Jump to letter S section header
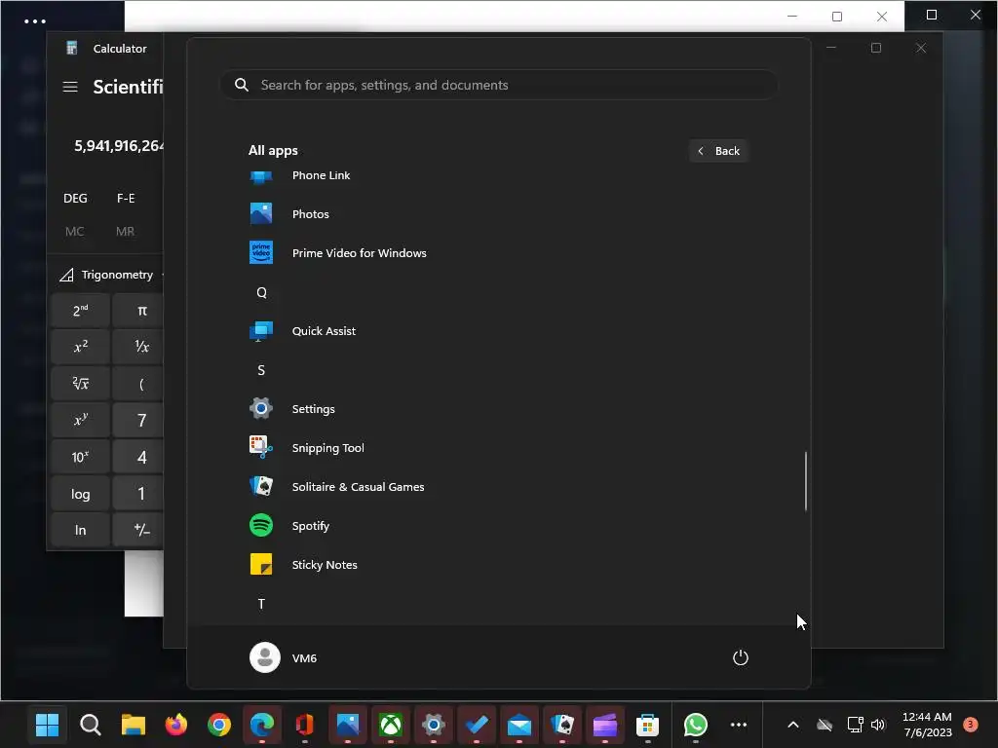 click(x=261, y=370)
